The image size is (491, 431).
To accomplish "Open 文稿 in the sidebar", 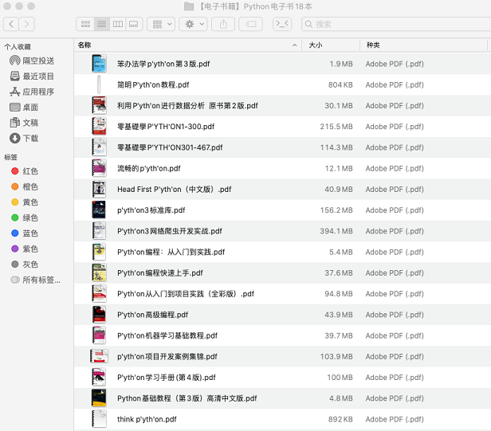I will coord(24,123).
